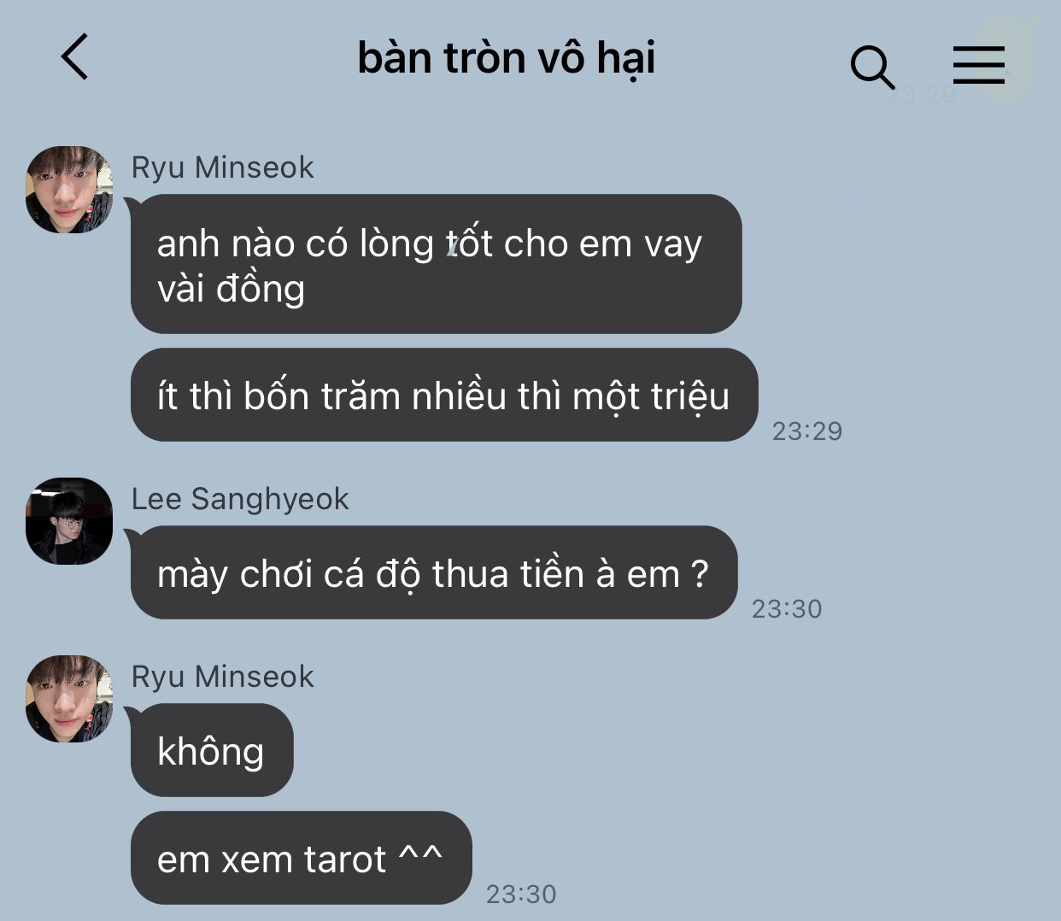Select the "mày chơi cá độ" message bubble
The width and height of the screenshot is (1061, 921).
pyautogui.click(x=433, y=572)
